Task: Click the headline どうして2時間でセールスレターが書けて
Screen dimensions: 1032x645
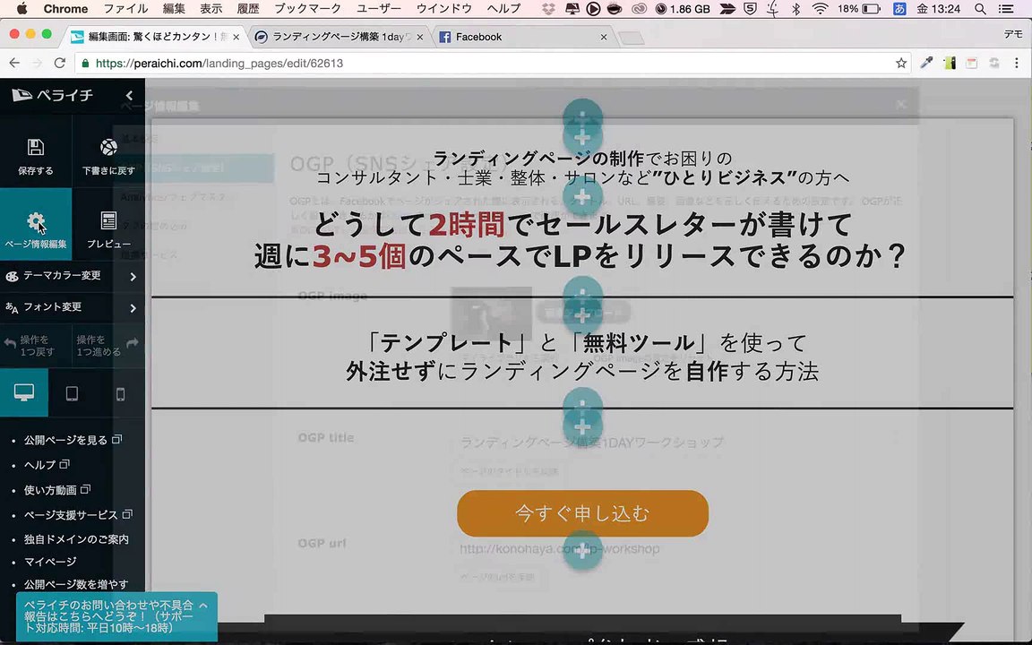Action: 582,225
